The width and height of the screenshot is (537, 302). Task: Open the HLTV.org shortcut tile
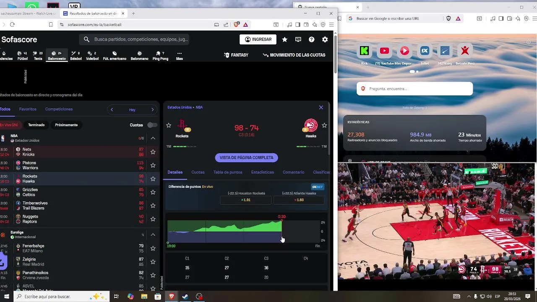[x=445, y=51]
